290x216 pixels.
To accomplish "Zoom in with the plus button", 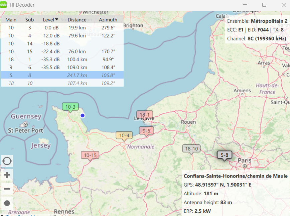I will point(7,175).
